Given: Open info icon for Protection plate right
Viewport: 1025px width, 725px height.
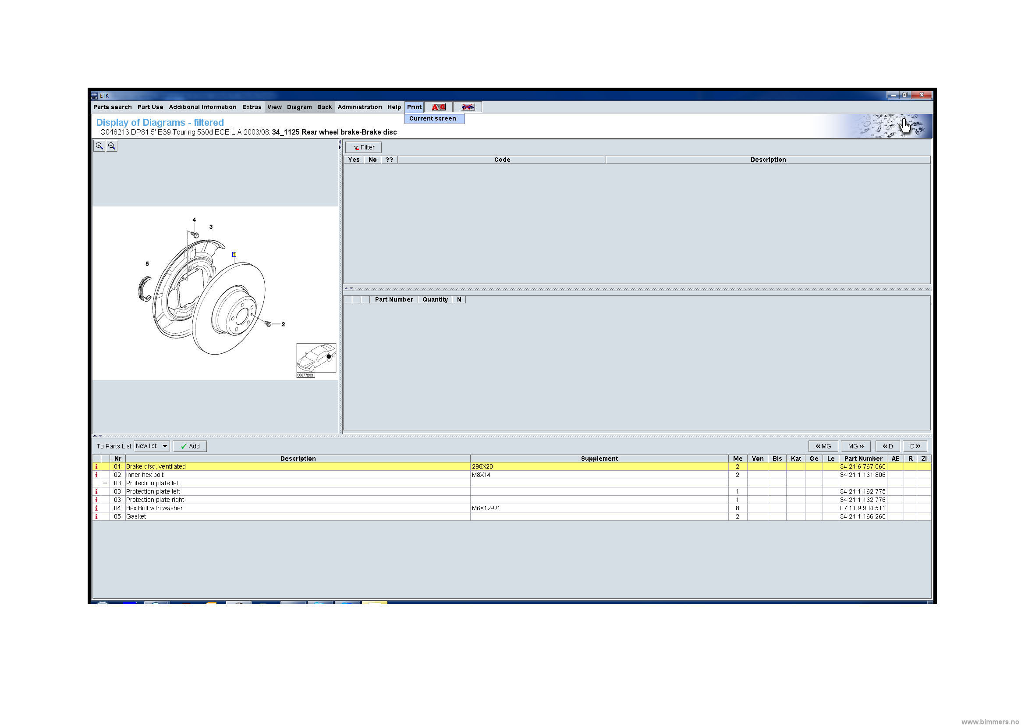Looking at the screenshot, I should (x=96, y=500).
